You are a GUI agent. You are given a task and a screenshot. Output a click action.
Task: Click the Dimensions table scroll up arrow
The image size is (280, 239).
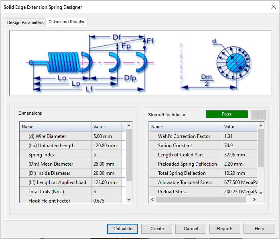(x=129, y=126)
